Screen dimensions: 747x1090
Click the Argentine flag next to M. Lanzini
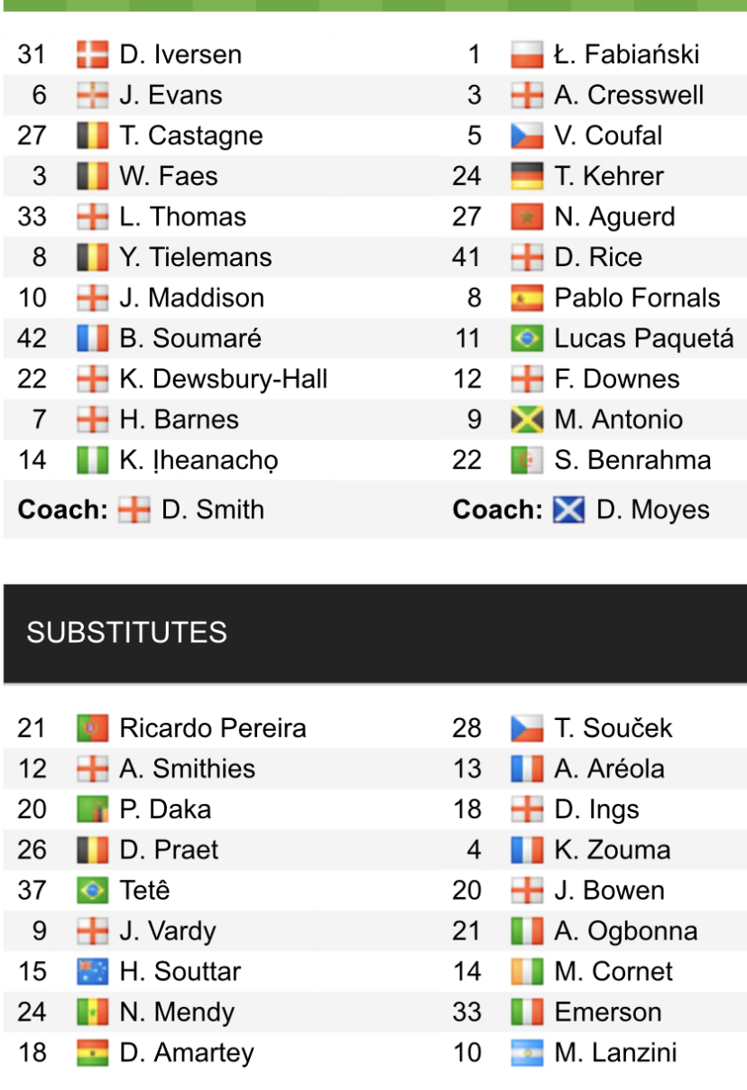coord(527,1053)
